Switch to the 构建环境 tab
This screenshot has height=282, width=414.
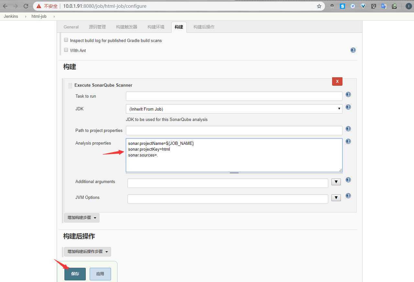(156, 27)
